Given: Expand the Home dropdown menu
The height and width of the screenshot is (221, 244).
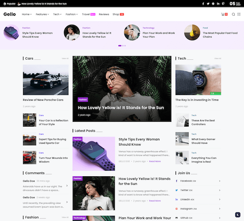Looking at the screenshot, I should [x=26, y=14].
